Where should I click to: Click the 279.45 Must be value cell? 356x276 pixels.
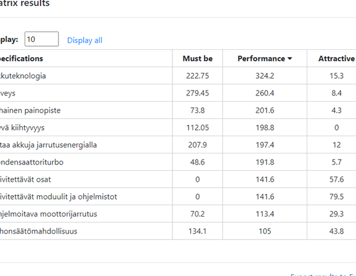(198, 93)
